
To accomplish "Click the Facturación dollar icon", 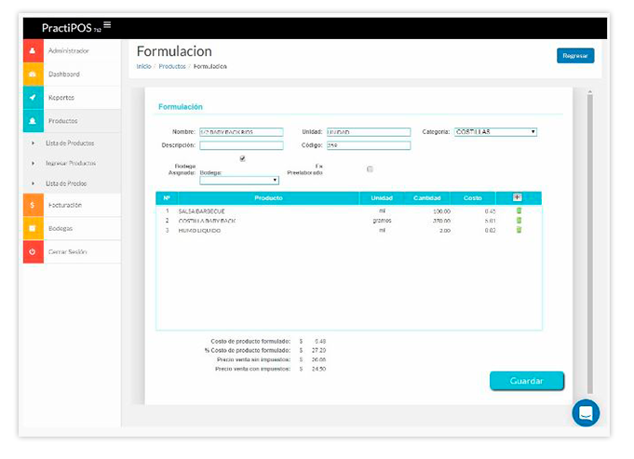I will 34,205.
